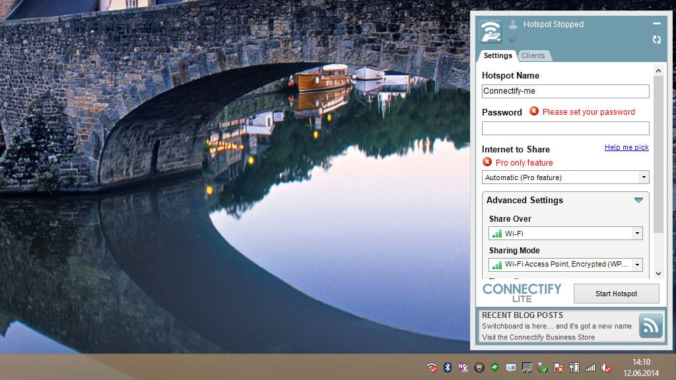The image size is (676, 380).
Task: Click the red error icon next to Password
Action: point(534,112)
